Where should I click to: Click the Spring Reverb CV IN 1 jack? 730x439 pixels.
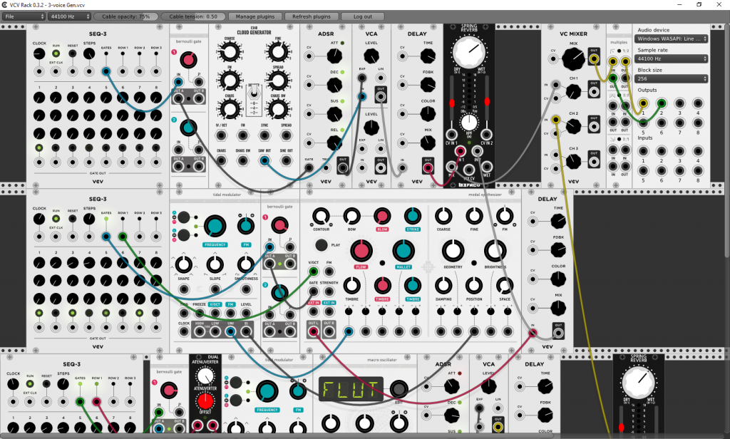[x=451, y=135]
